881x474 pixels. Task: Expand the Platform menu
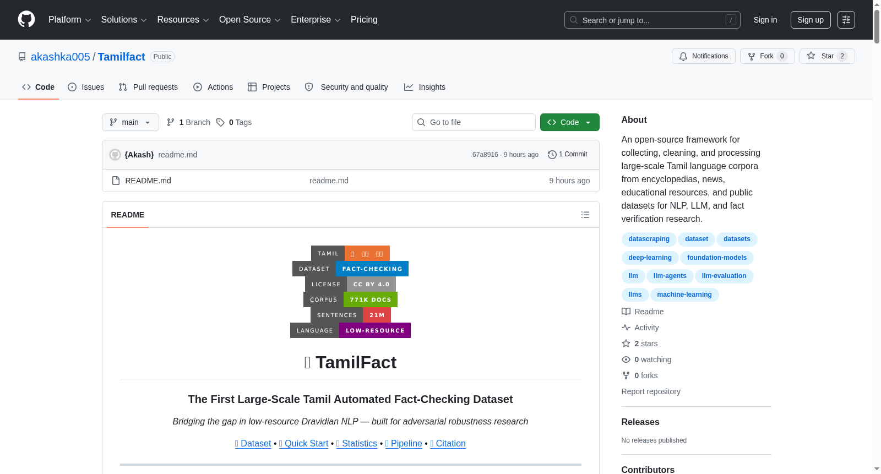(70, 20)
